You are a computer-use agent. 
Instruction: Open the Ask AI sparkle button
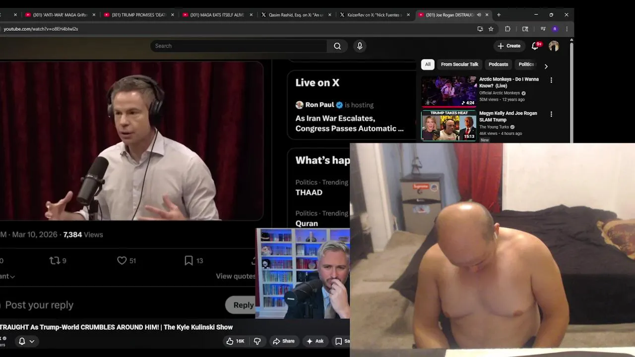315,341
